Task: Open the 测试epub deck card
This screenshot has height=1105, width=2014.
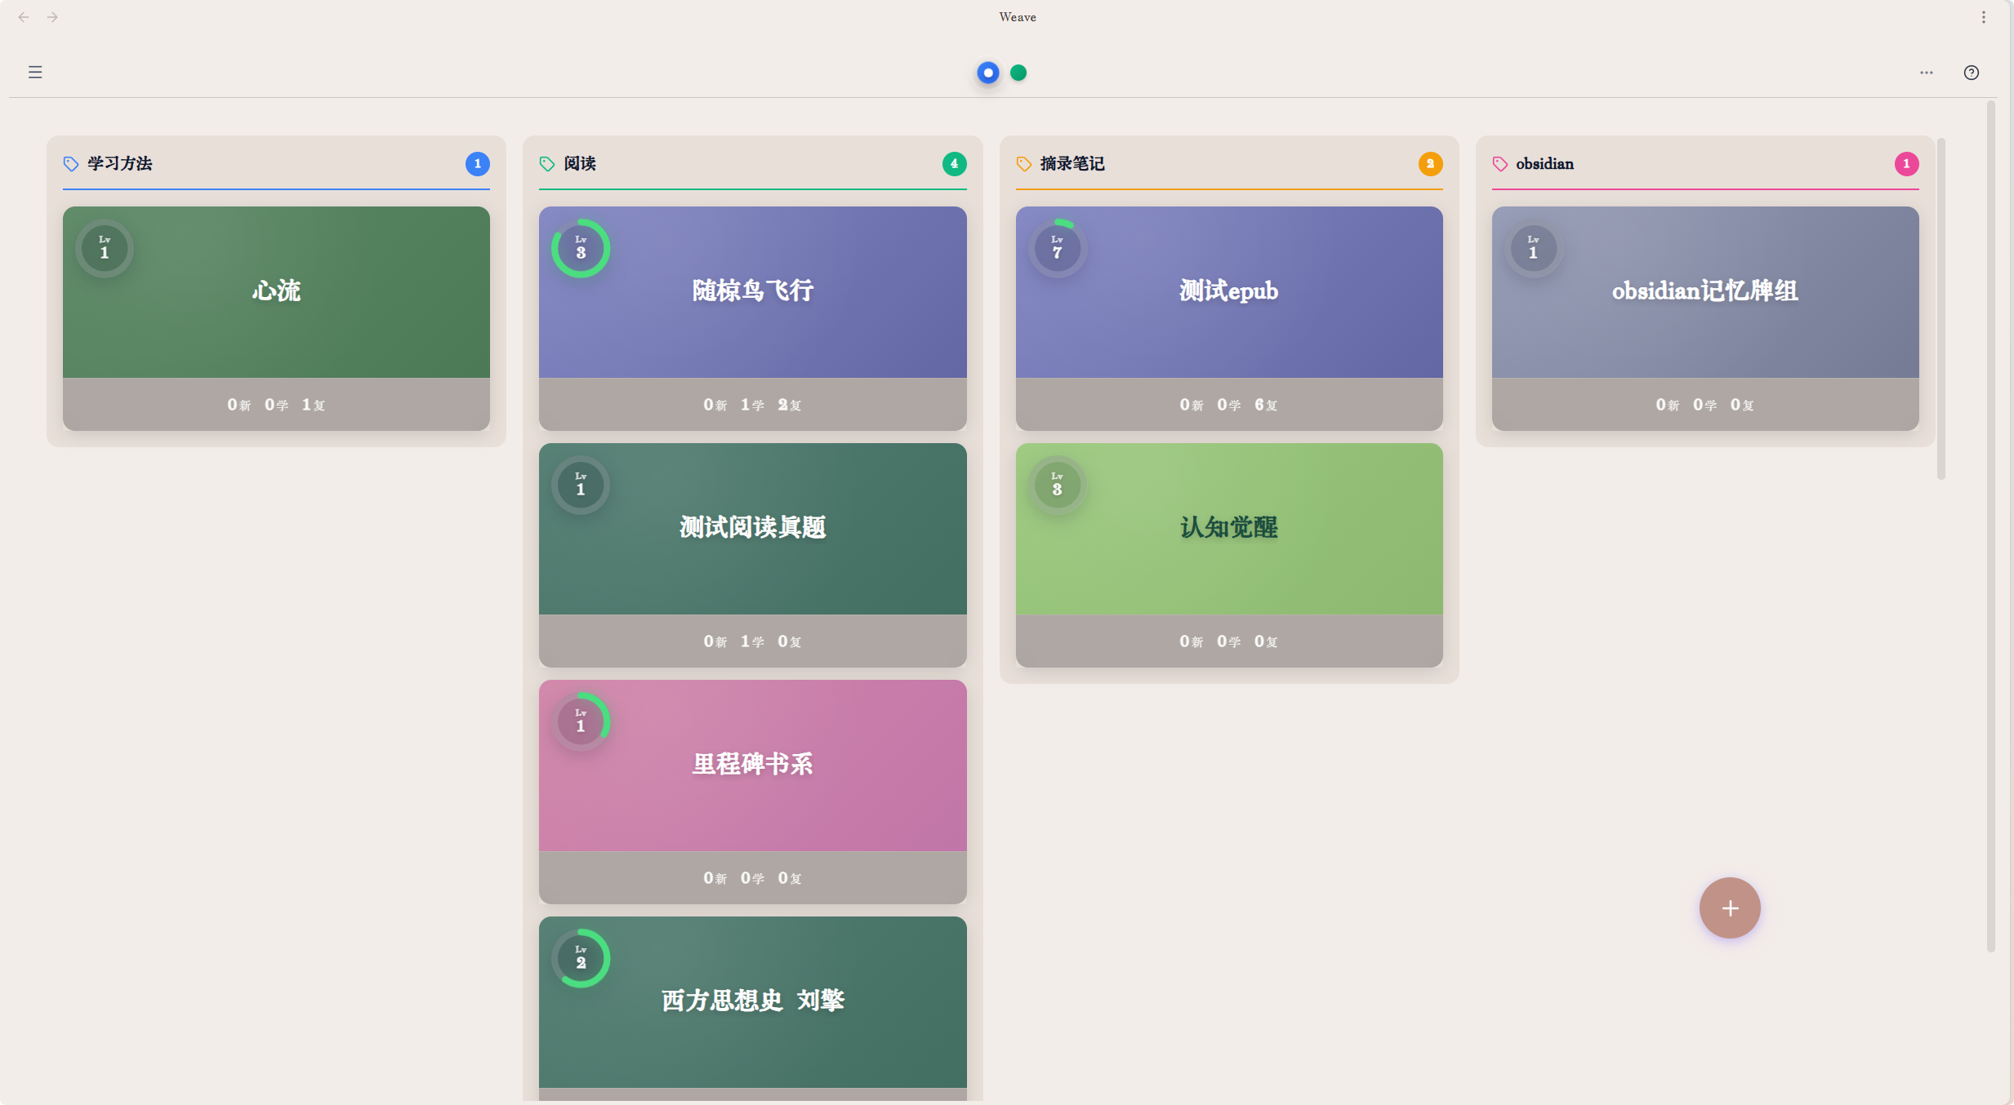Action: pos(1229,318)
